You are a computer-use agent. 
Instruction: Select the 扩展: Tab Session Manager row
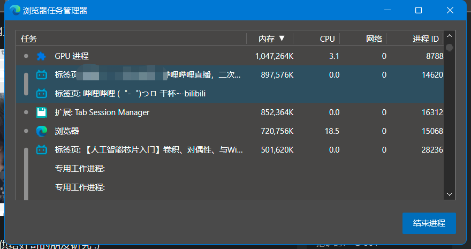tap(230, 112)
